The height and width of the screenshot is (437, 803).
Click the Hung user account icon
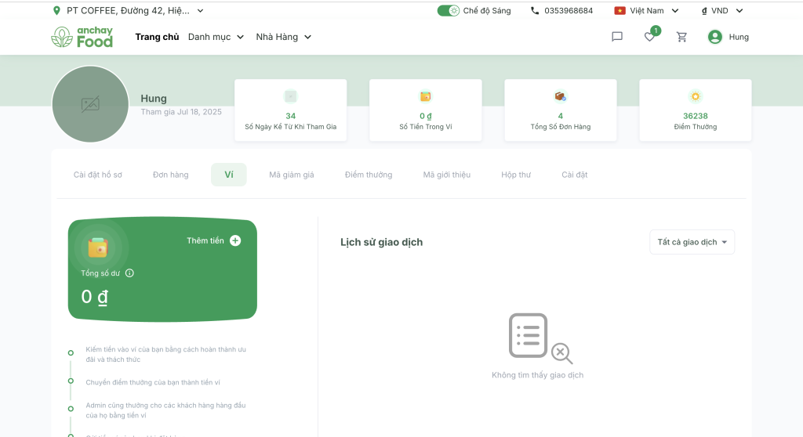coord(714,37)
